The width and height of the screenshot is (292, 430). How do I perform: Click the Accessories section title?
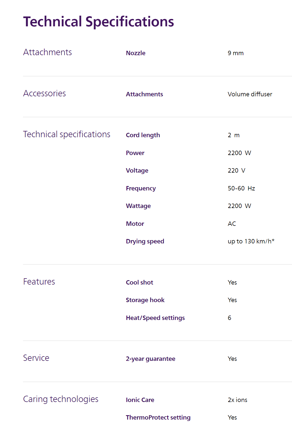pyautogui.click(x=44, y=93)
